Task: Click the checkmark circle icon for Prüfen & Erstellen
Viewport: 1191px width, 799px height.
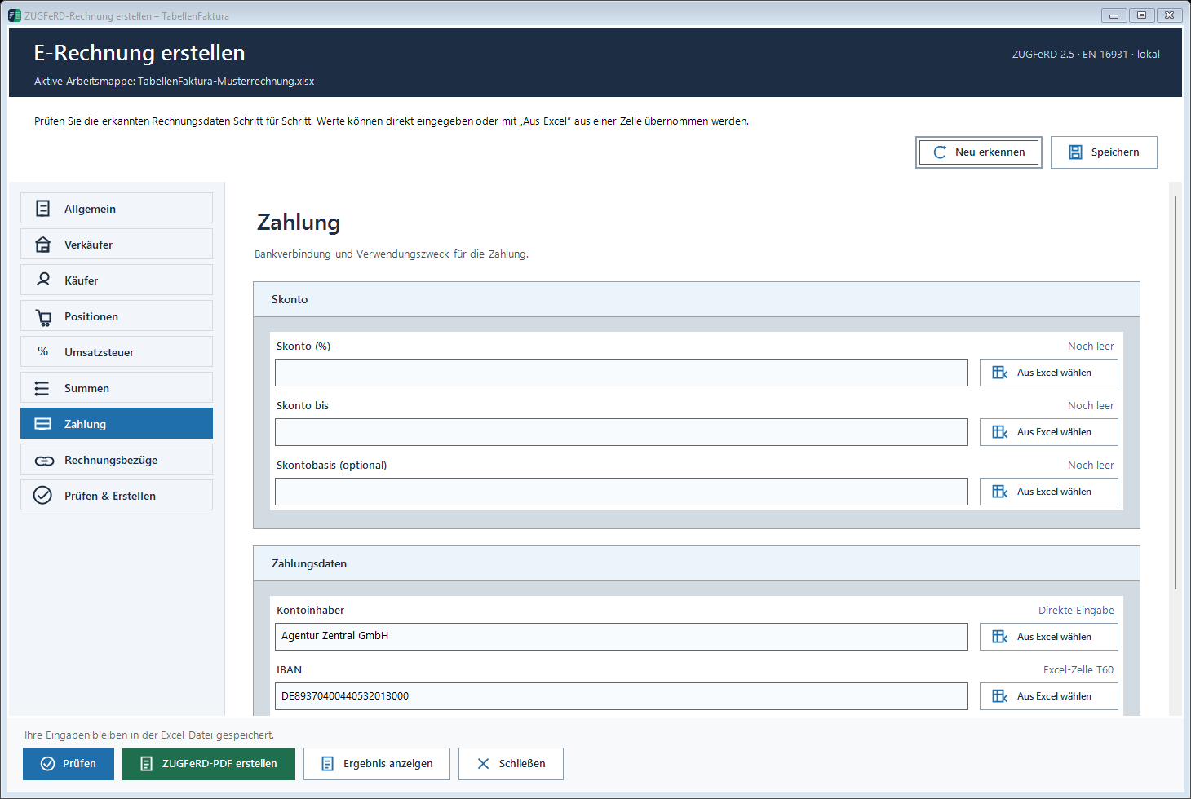Action: pos(42,495)
